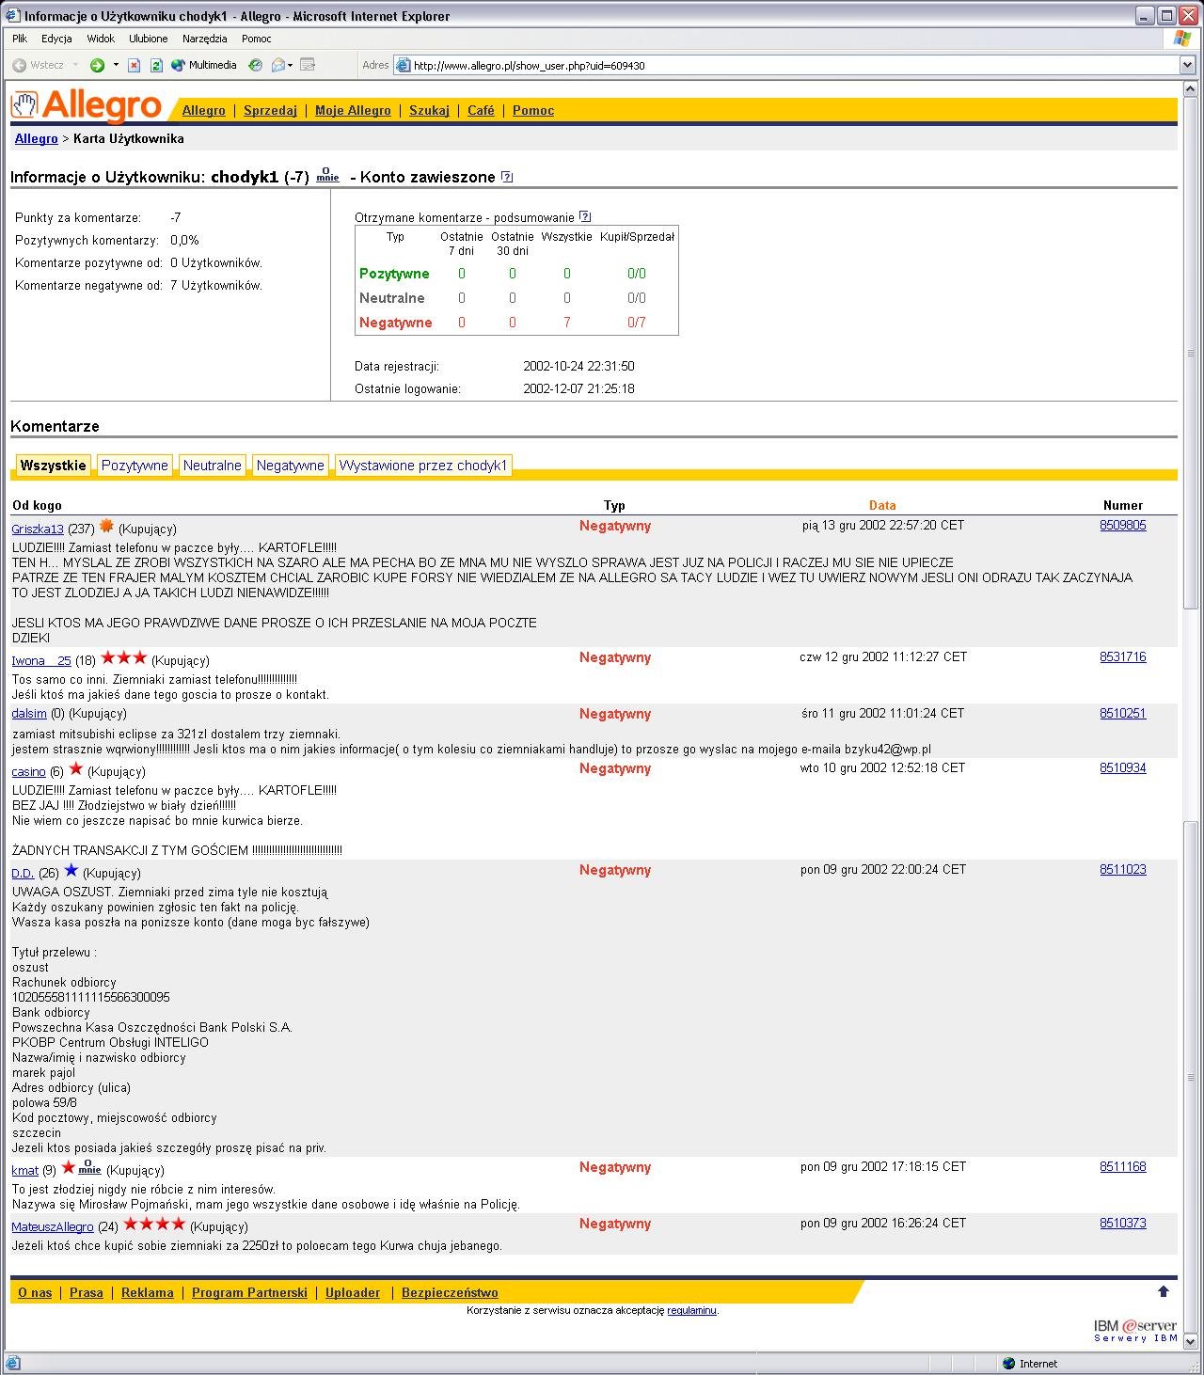Open the History toolbar icon

[255, 66]
